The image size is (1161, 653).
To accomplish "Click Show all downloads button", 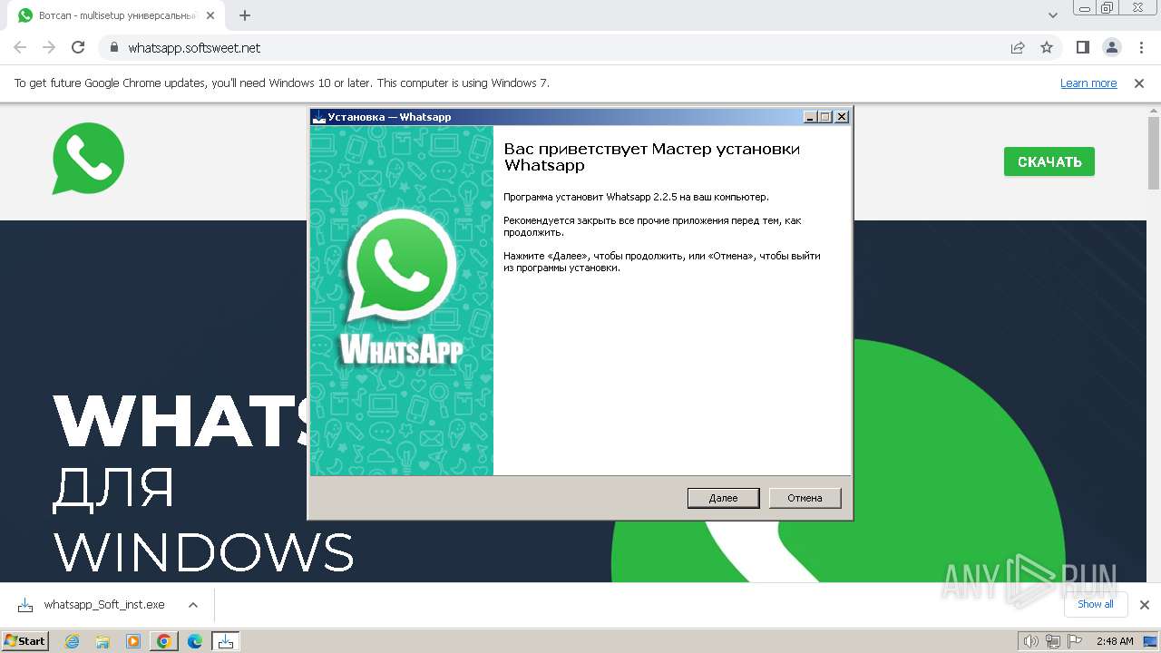I will coord(1096,604).
